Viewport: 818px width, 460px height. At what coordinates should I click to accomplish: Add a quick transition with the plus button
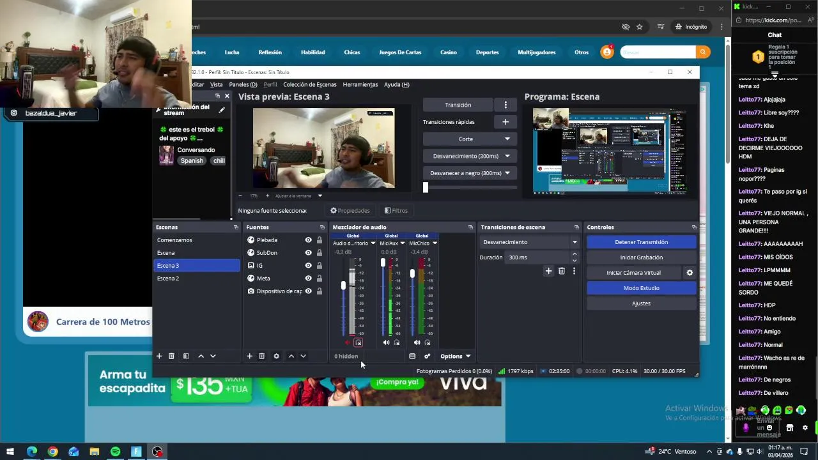[505, 121]
